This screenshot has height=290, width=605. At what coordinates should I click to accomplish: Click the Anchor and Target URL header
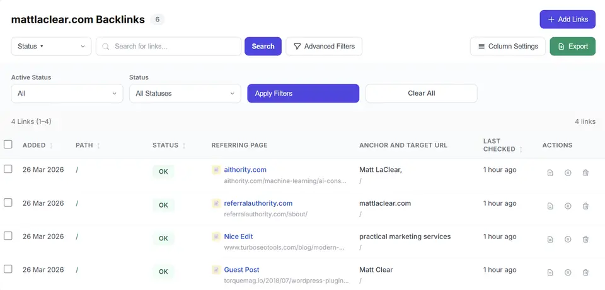403,145
